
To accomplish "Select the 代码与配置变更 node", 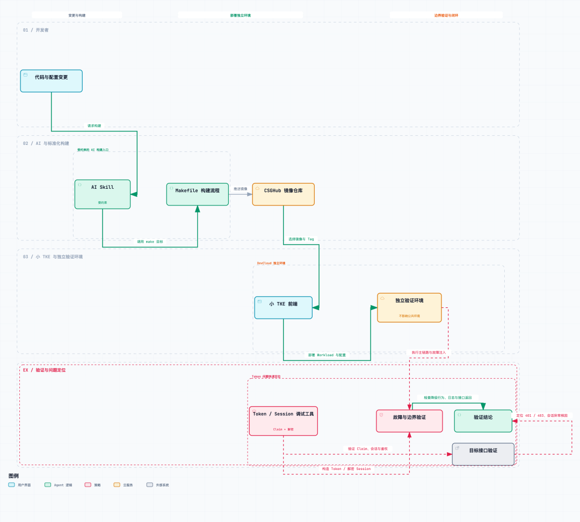I will coord(52,81).
